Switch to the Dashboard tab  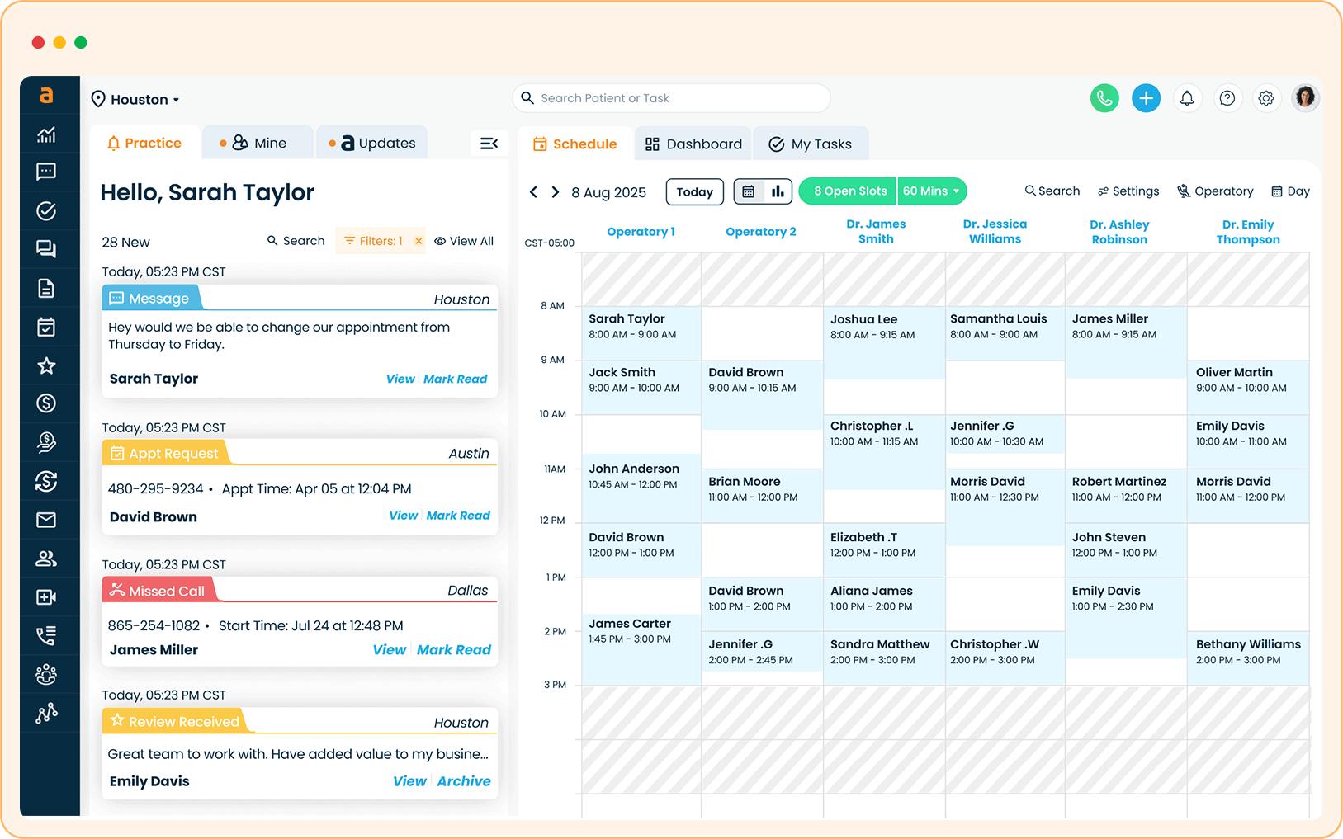(x=693, y=144)
